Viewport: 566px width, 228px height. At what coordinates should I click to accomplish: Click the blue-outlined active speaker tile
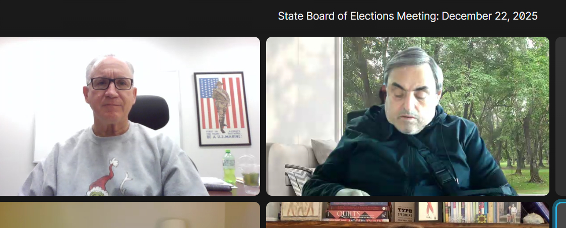pos(560,214)
